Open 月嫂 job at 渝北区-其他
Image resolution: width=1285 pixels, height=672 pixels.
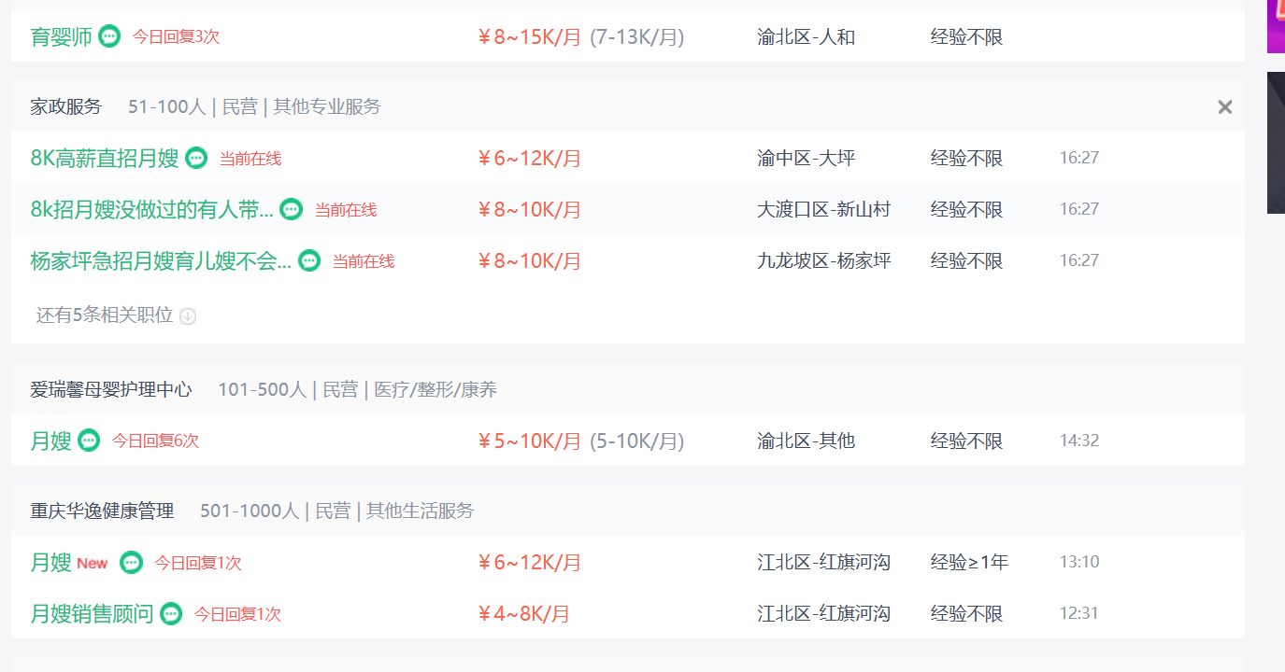point(50,440)
